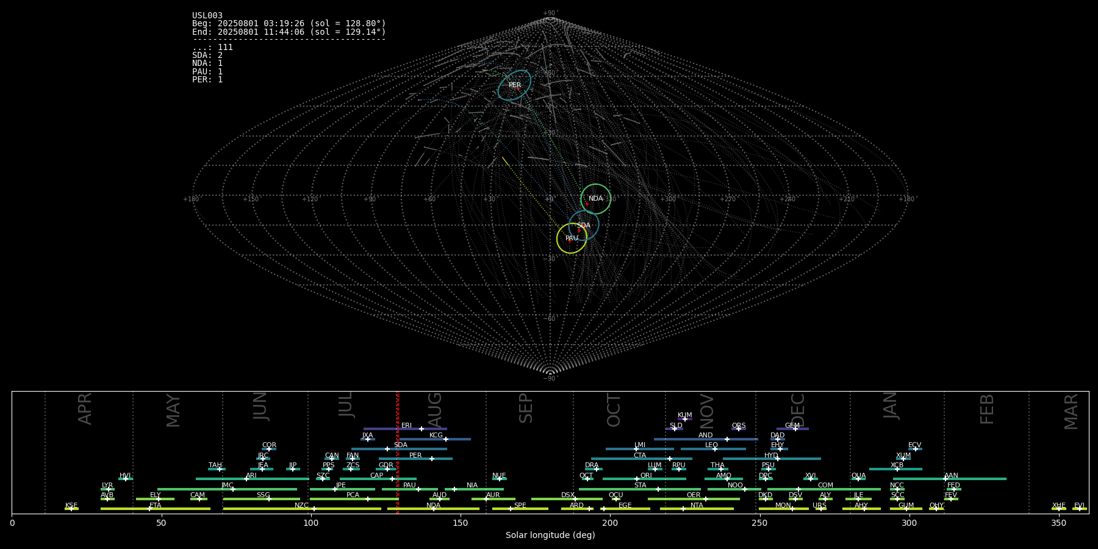Click the yellow PAU radiant circle on sky map

(572, 239)
